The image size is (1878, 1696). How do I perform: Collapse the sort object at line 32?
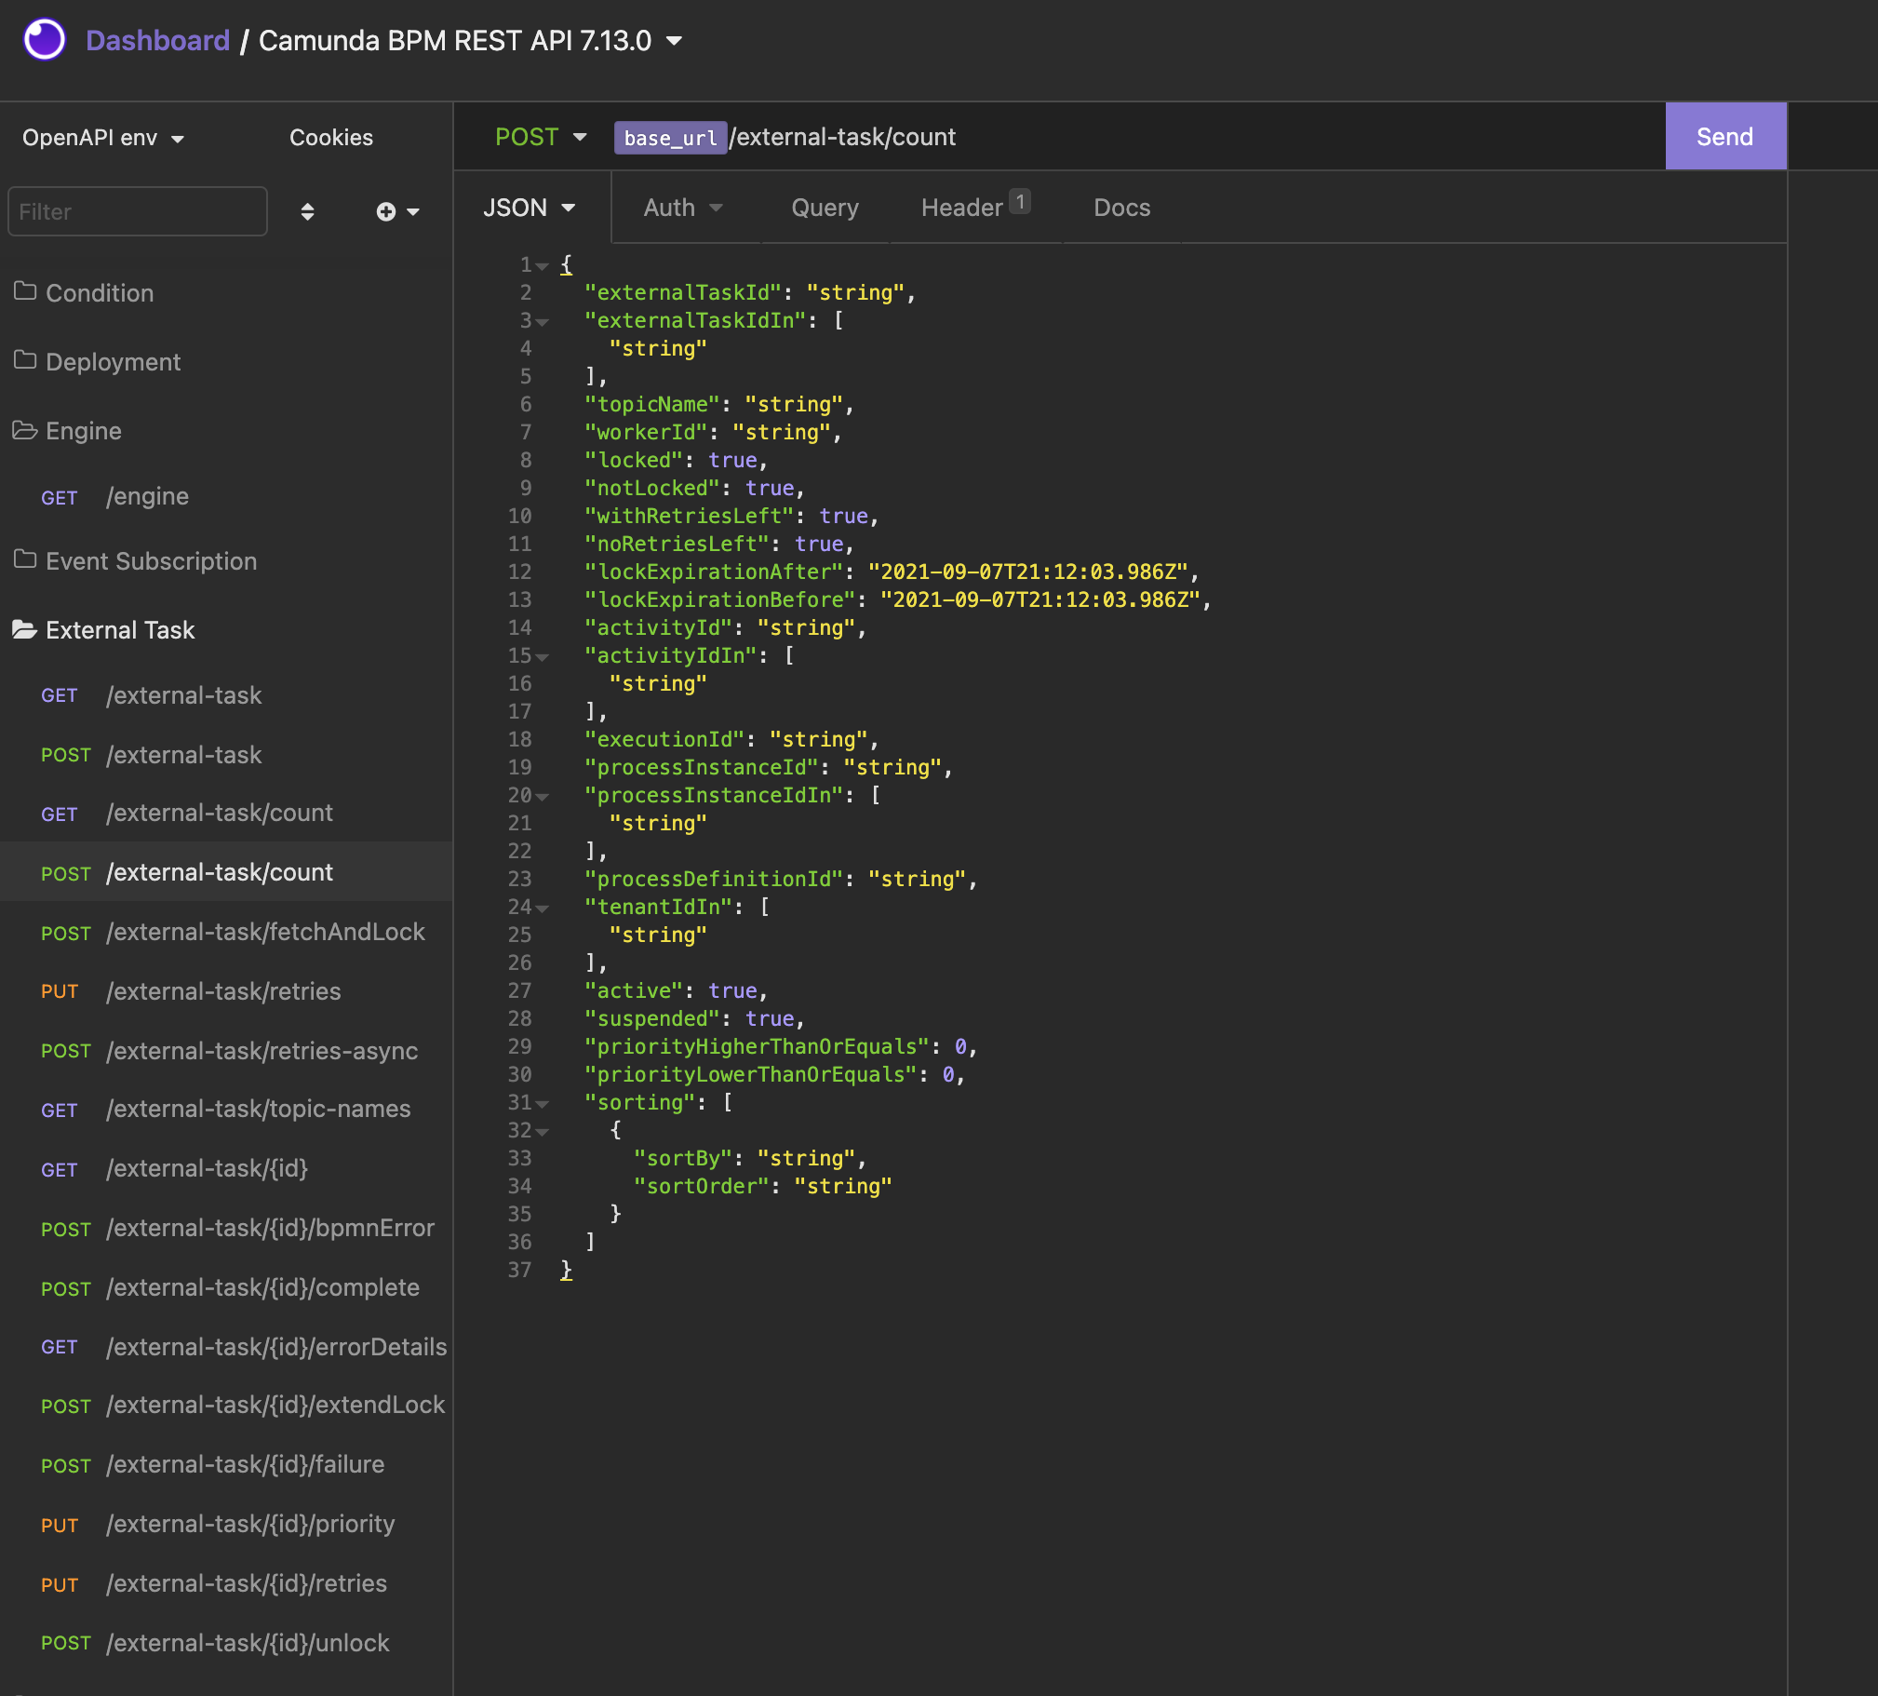tap(543, 1132)
